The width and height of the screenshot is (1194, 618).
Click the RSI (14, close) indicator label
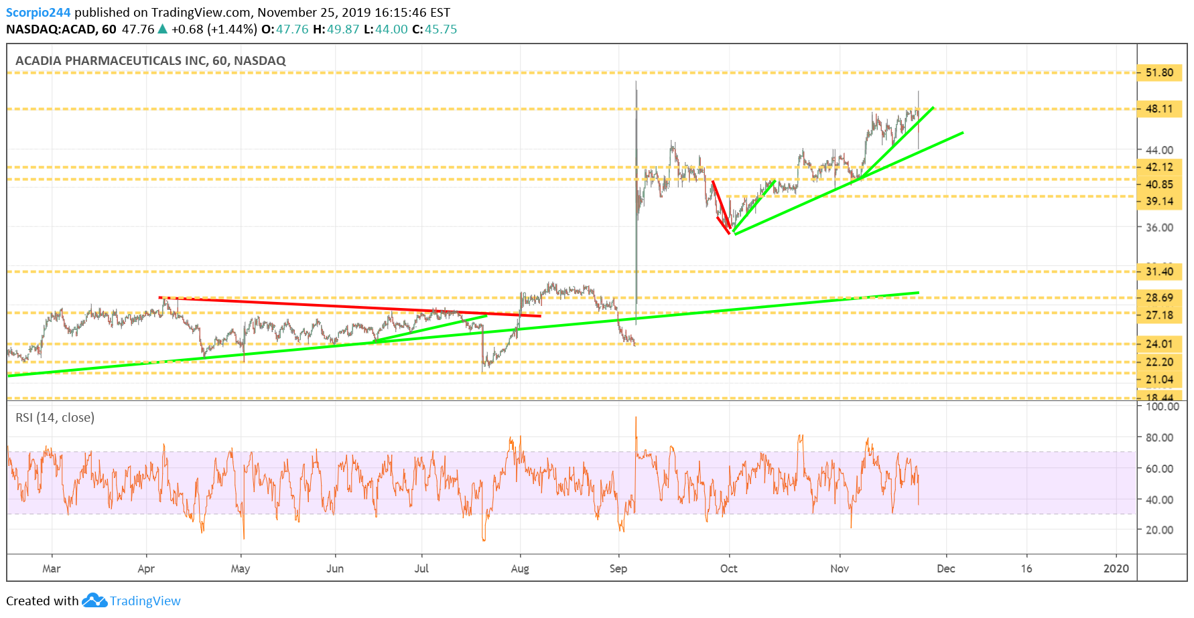point(55,417)
